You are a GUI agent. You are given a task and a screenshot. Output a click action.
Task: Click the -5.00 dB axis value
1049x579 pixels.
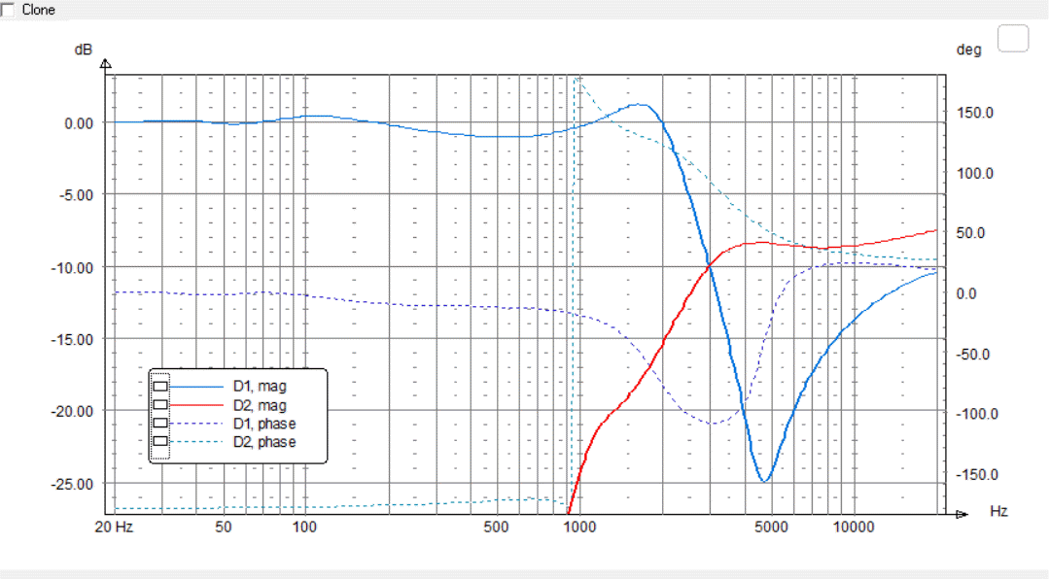click(x=76, y=195)
